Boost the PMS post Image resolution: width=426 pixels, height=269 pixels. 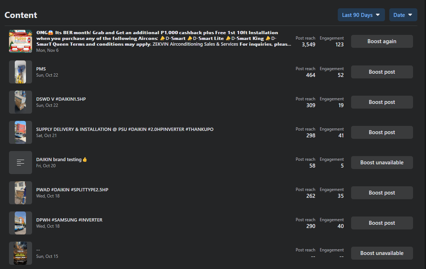click(382, 72)
